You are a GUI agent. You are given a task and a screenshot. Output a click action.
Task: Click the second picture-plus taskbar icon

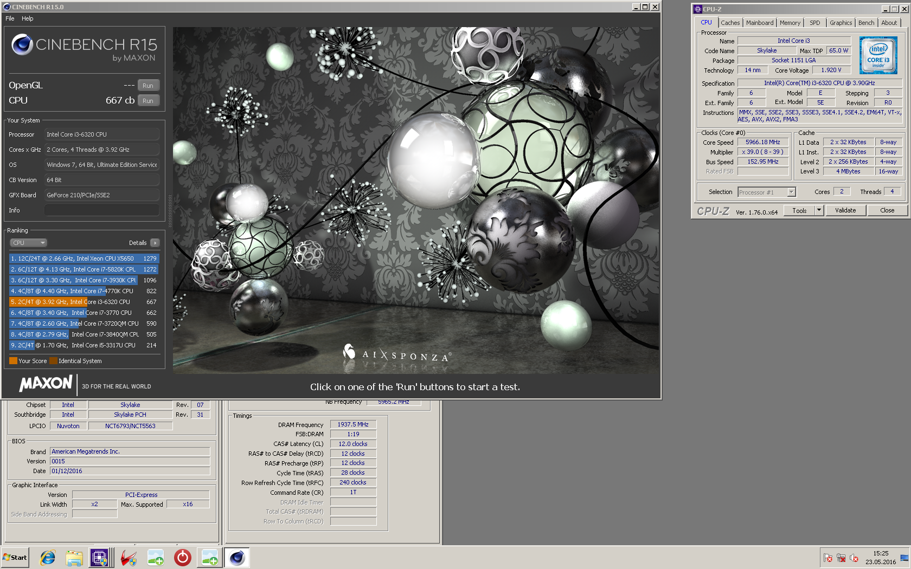coord(209,557)
